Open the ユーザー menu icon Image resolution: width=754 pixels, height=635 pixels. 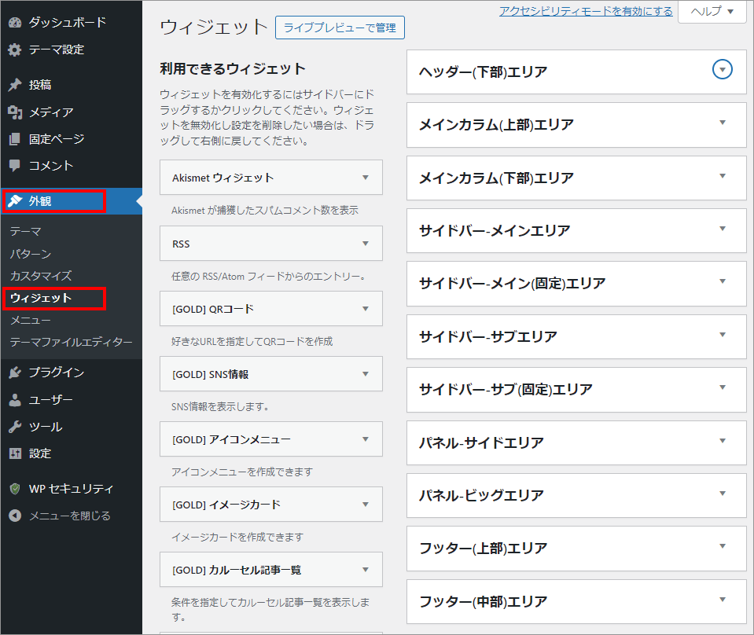pyautogui.click(x=15, y=400)
